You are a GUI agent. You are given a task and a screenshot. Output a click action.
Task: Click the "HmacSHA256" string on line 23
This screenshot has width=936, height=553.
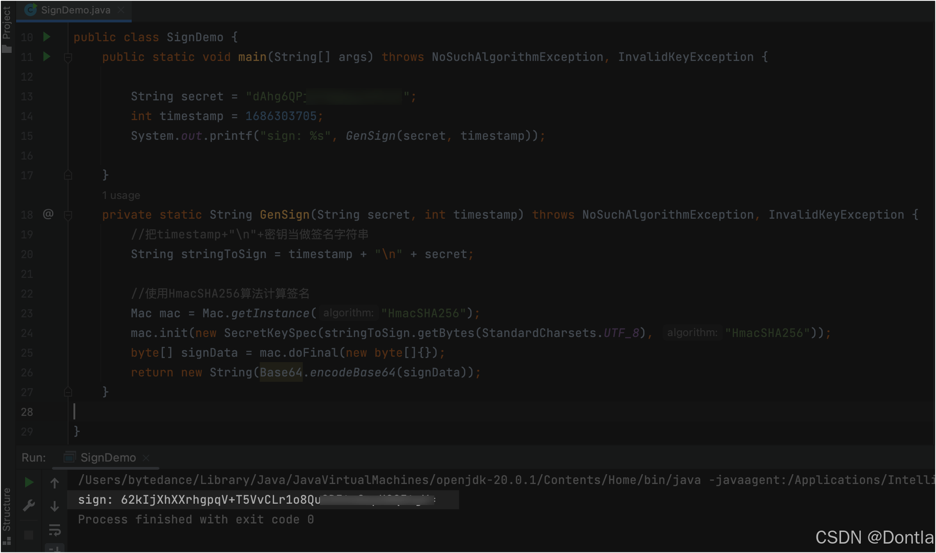click(424, 313)
